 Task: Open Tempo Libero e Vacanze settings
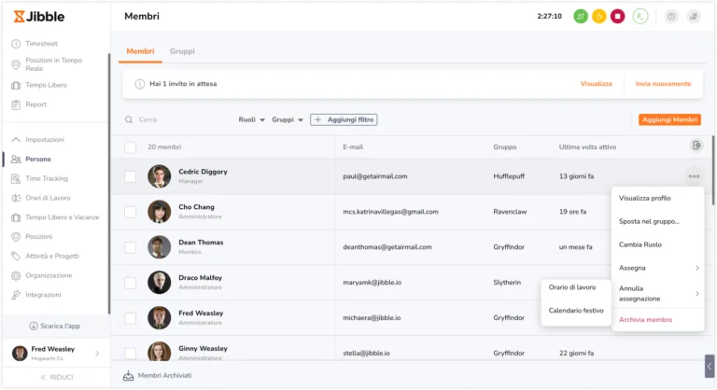[55, 217]
